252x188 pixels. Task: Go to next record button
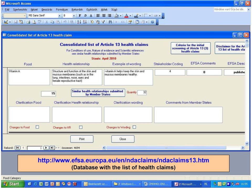pos(46,148)
